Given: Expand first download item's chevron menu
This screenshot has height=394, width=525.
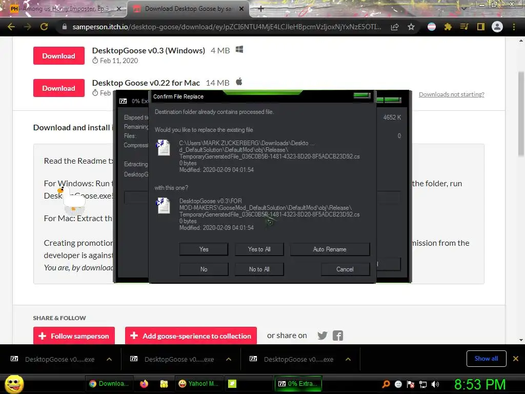Looking at the screenshot, I should tap(109, 359).
